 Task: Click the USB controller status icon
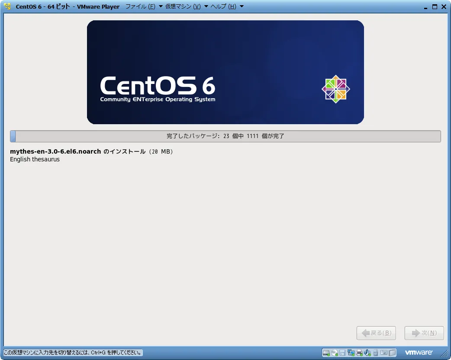[x=376, y=352]
